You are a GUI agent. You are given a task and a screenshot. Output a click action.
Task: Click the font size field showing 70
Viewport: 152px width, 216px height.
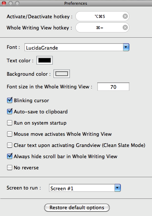coord(113,87)
